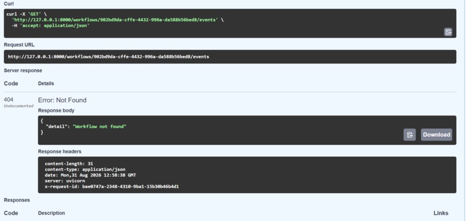Viewport: 466px width, 221px height.
Task: Click the 'Request URL' label
Action: (19, 45)
